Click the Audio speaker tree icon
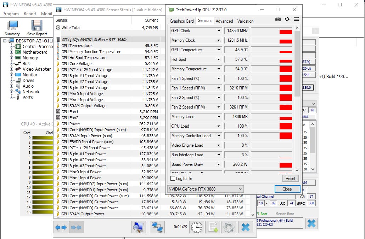Screen dimensions: 365x239 (18, 86)
